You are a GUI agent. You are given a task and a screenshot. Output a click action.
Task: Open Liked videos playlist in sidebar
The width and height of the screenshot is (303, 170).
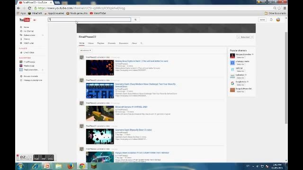pyautogui.click(x=29, y=52)
